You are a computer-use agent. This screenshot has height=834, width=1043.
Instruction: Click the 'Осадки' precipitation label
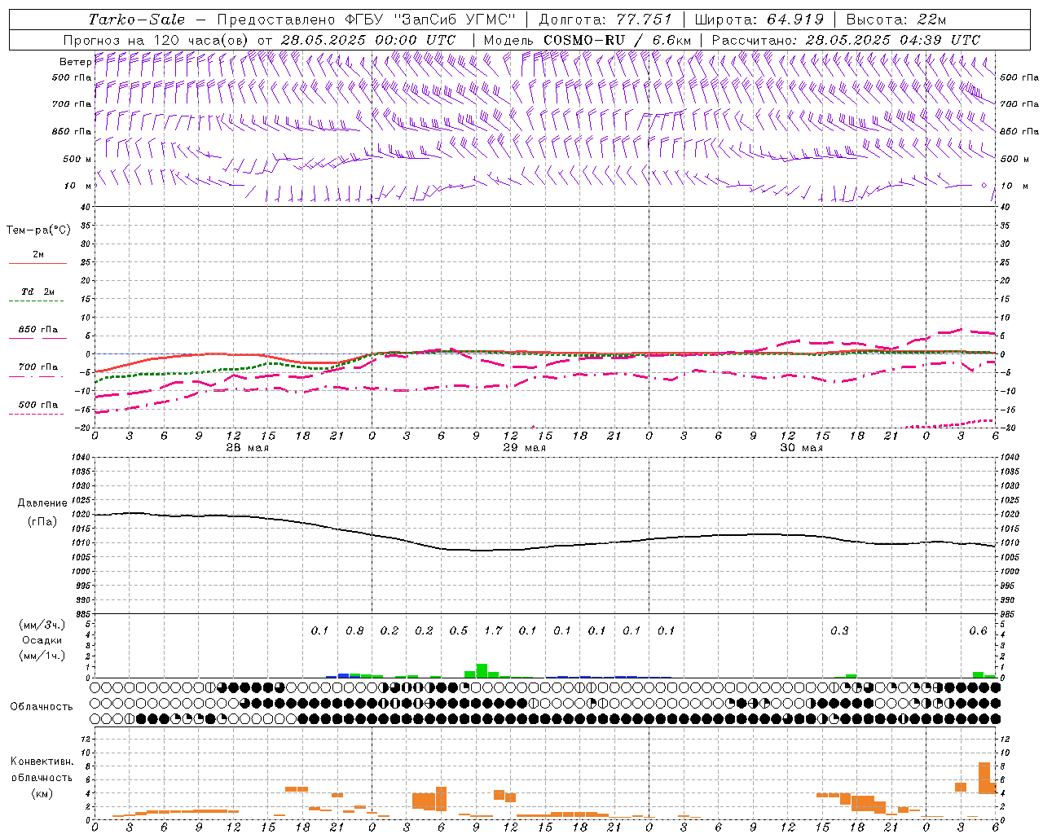tap(42, 640)
